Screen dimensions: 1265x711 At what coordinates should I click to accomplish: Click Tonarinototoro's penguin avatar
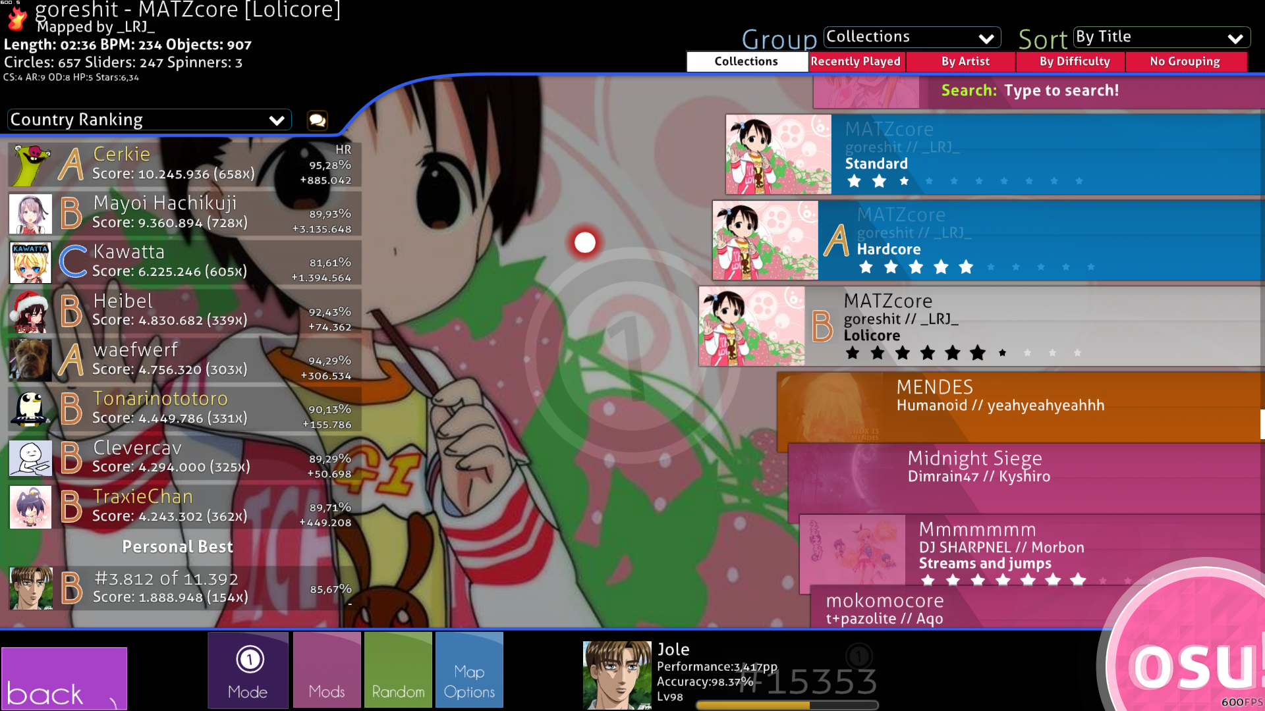click(30, 409)
